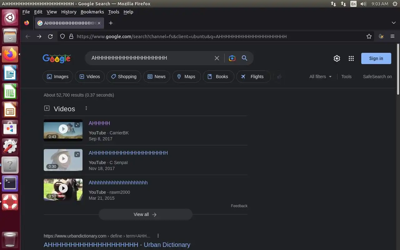Image resolution: width=400 pixels, height=250 pixels.
Task: Open the File menu
Action: 26,12
